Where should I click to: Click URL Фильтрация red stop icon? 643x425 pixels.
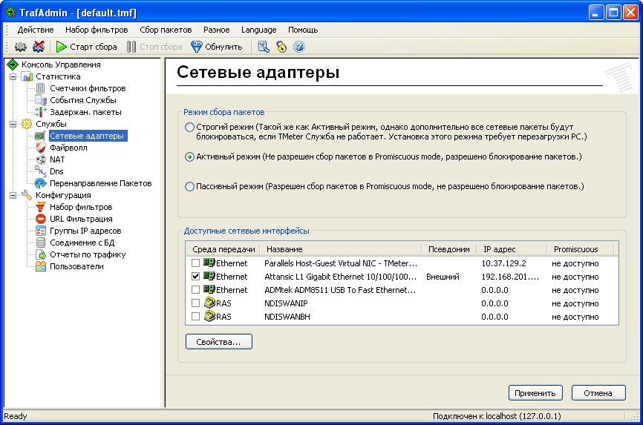(x=41, y=219)
